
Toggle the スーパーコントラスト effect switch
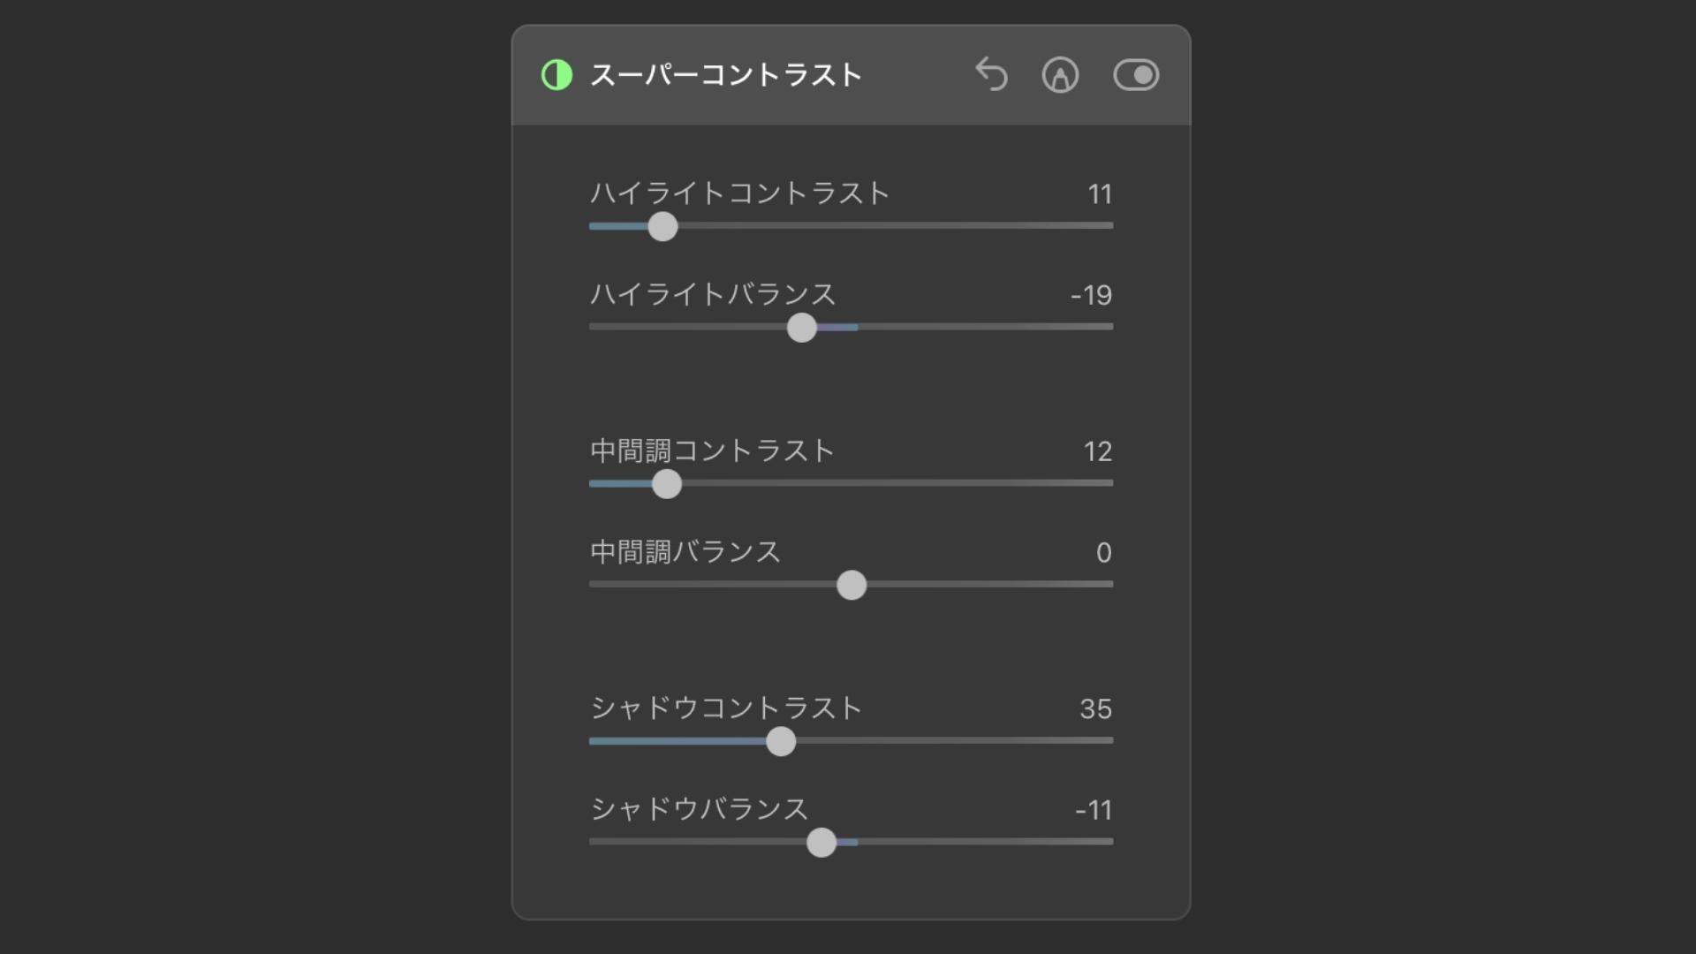1136,75
